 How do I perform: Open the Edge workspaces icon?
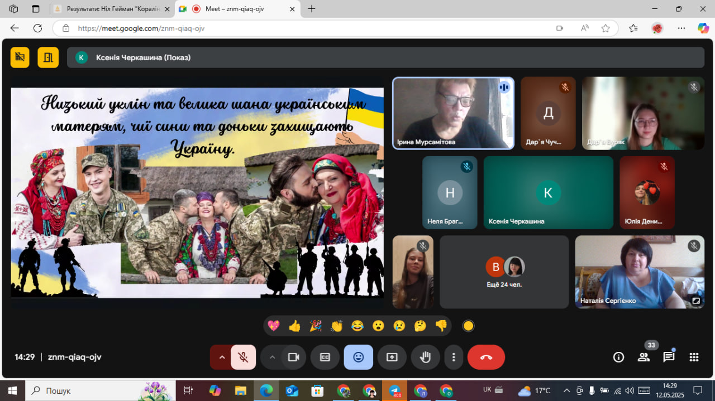pos(14,9)
